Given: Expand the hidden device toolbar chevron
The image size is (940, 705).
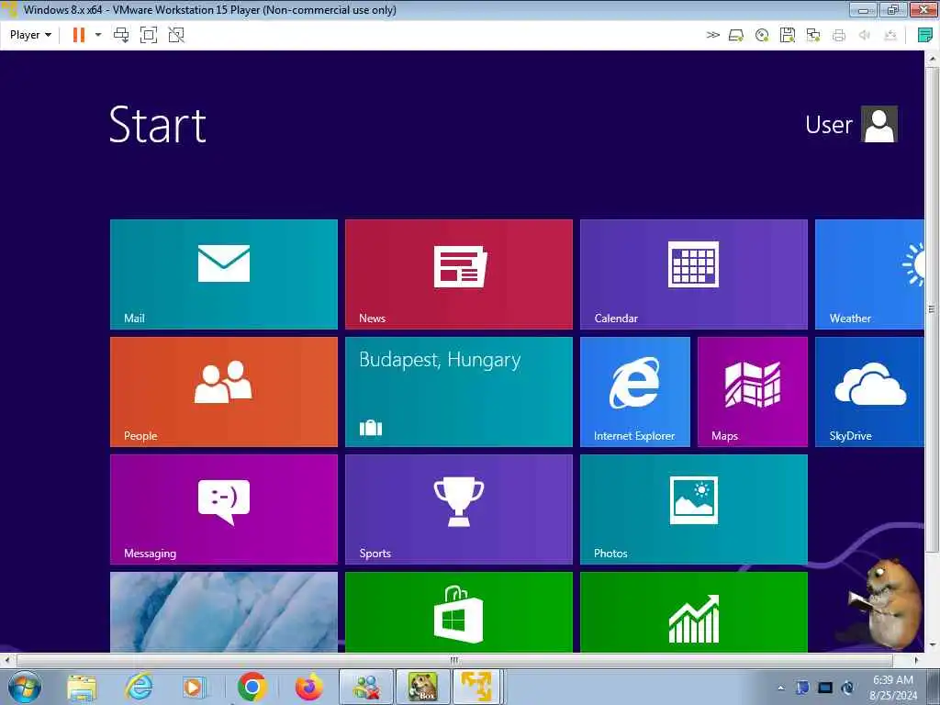Looking at the screenshot, I should [x=712, y=35].
